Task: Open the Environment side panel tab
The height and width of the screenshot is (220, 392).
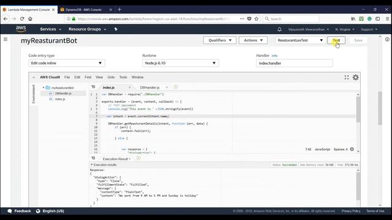Action: pyautogui.click(x=34, y=94)
